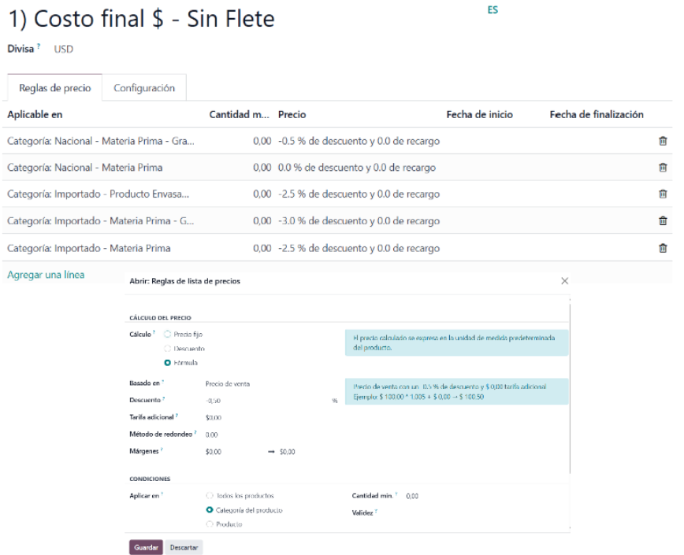Viewport: 684px width, 555px height.
Task: Switch to the Configuración tab
Action: click(x=144, y=88)
